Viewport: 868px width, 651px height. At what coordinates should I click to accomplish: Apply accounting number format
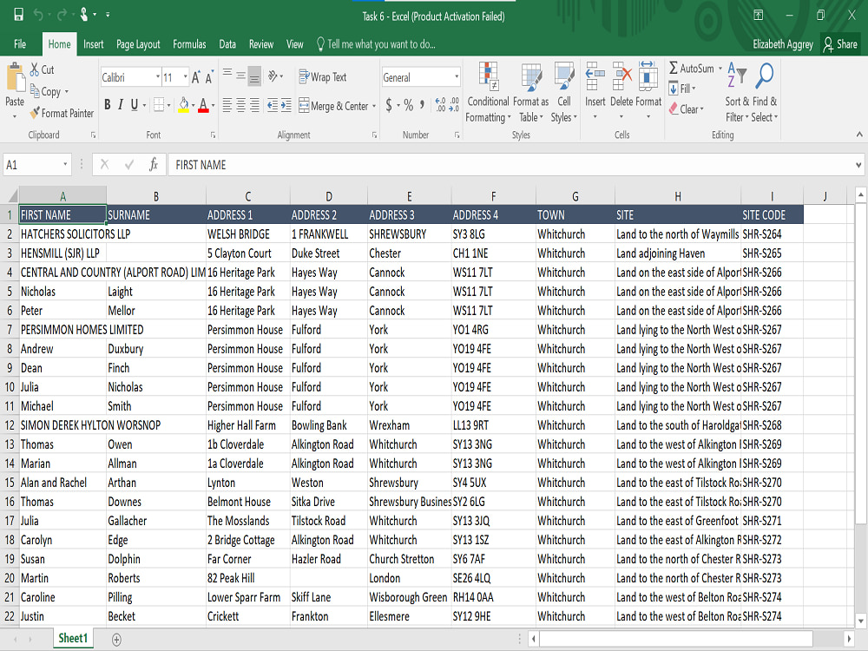click(x=389, y=105)
